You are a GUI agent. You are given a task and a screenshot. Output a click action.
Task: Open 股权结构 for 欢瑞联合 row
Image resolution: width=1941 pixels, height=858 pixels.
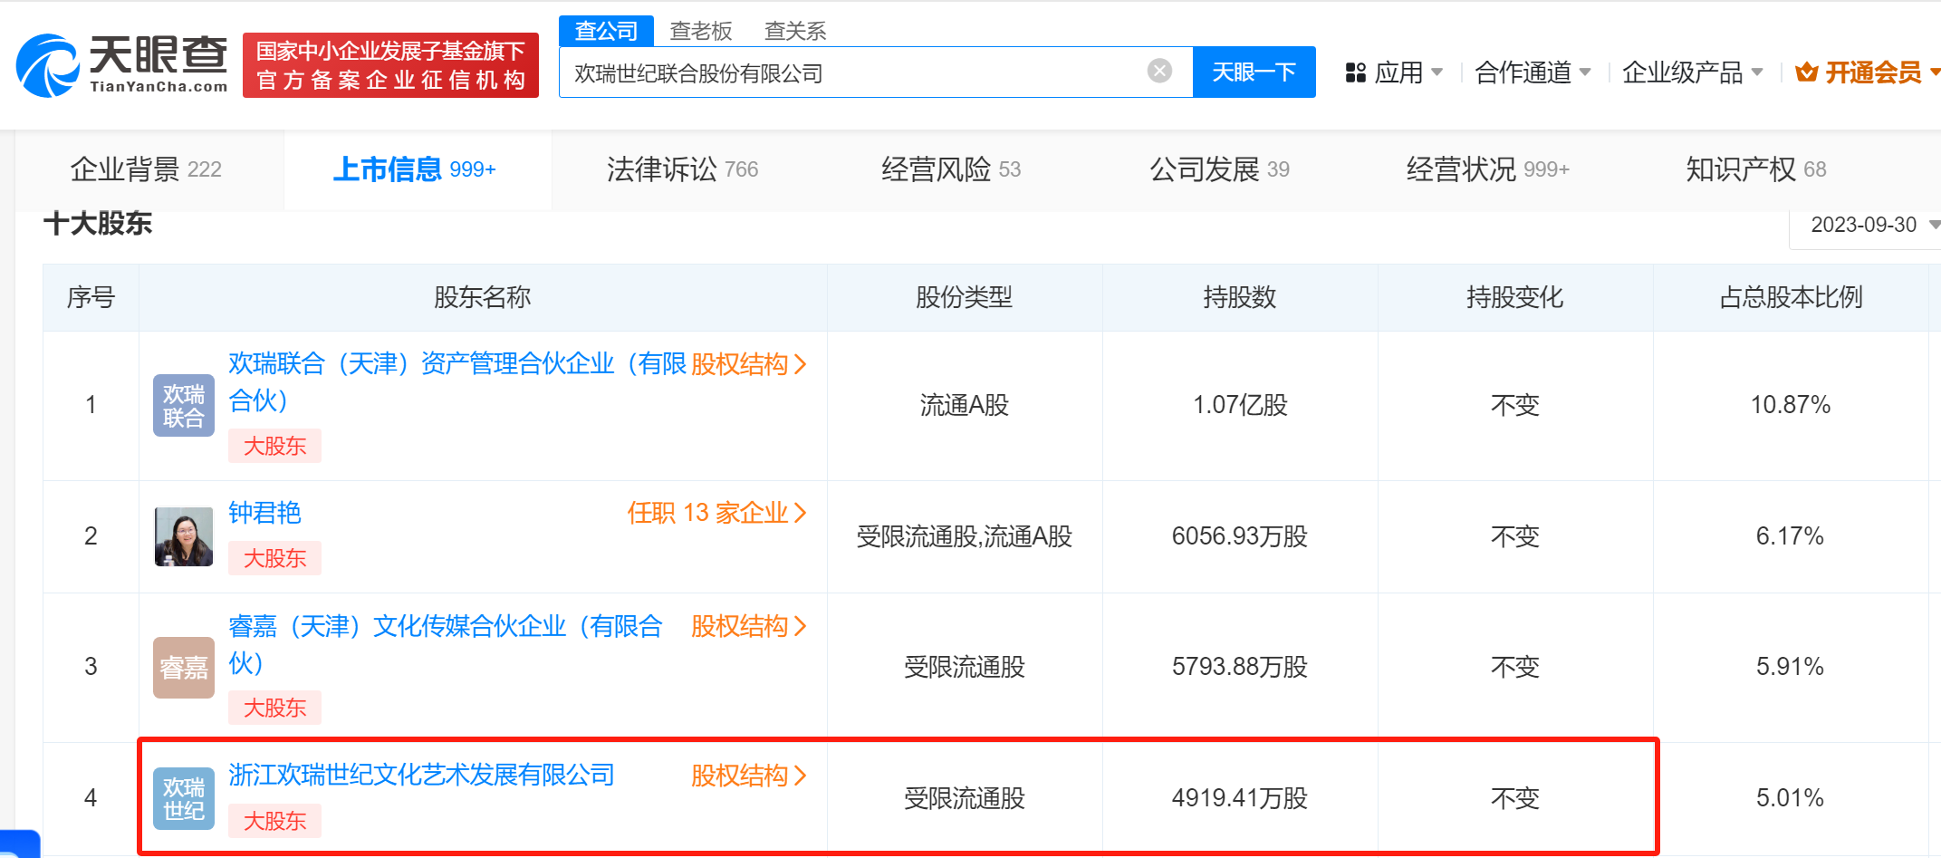[749, 364]
